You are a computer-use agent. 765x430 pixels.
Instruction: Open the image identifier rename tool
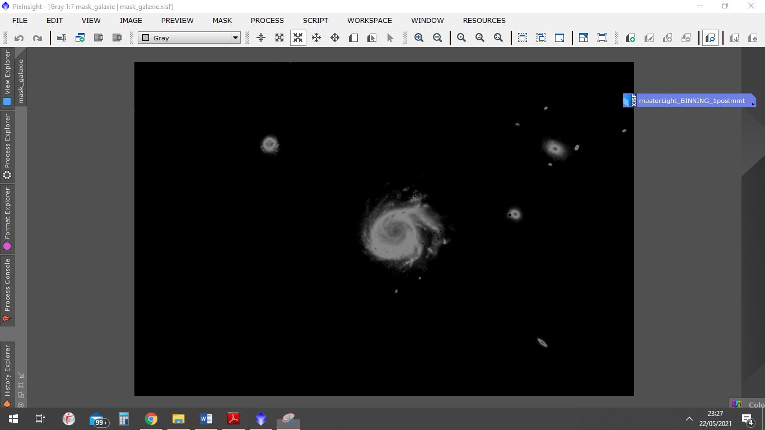(62, 38)
